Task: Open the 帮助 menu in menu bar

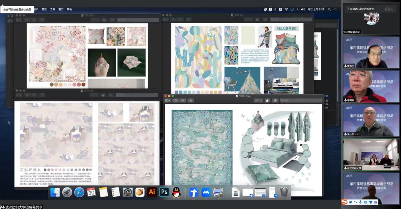Action: click(x=69, y=9)
